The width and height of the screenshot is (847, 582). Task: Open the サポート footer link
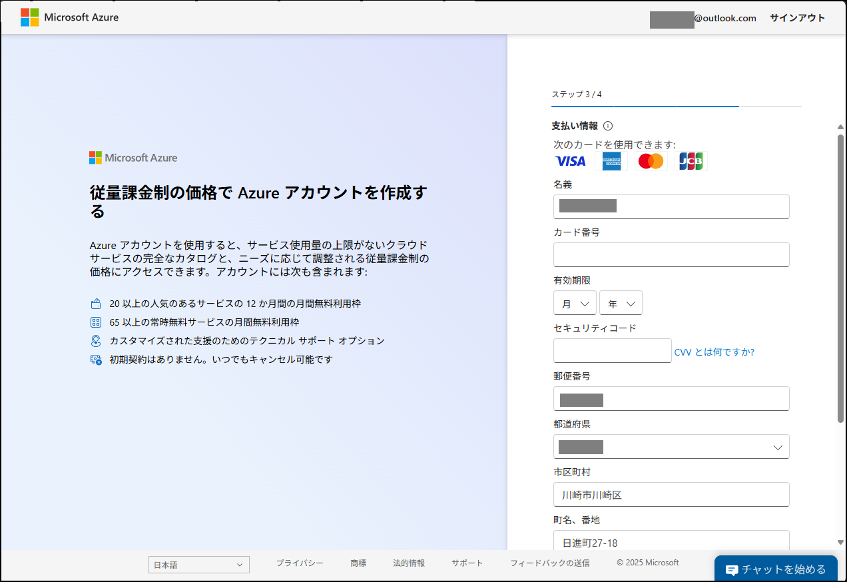click(x=467, y=563)
